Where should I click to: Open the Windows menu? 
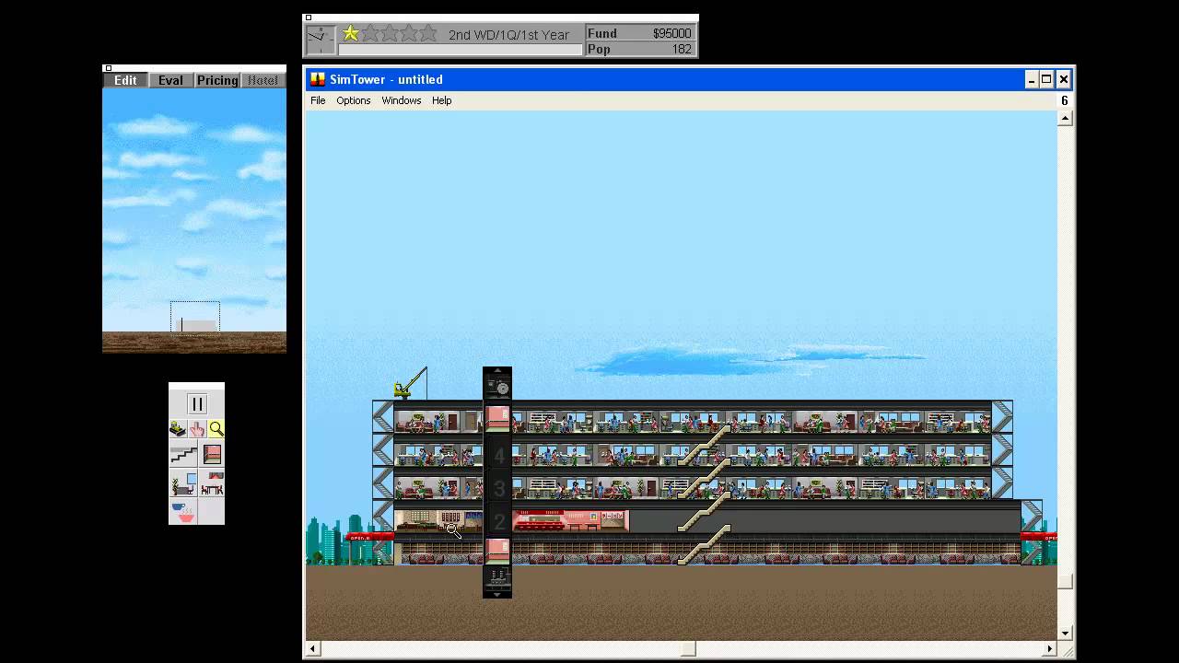[x=402, y=100]
